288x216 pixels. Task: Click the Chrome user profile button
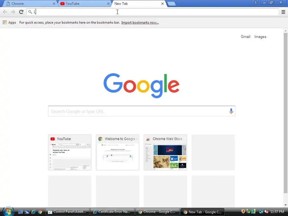tap(255, 2)
